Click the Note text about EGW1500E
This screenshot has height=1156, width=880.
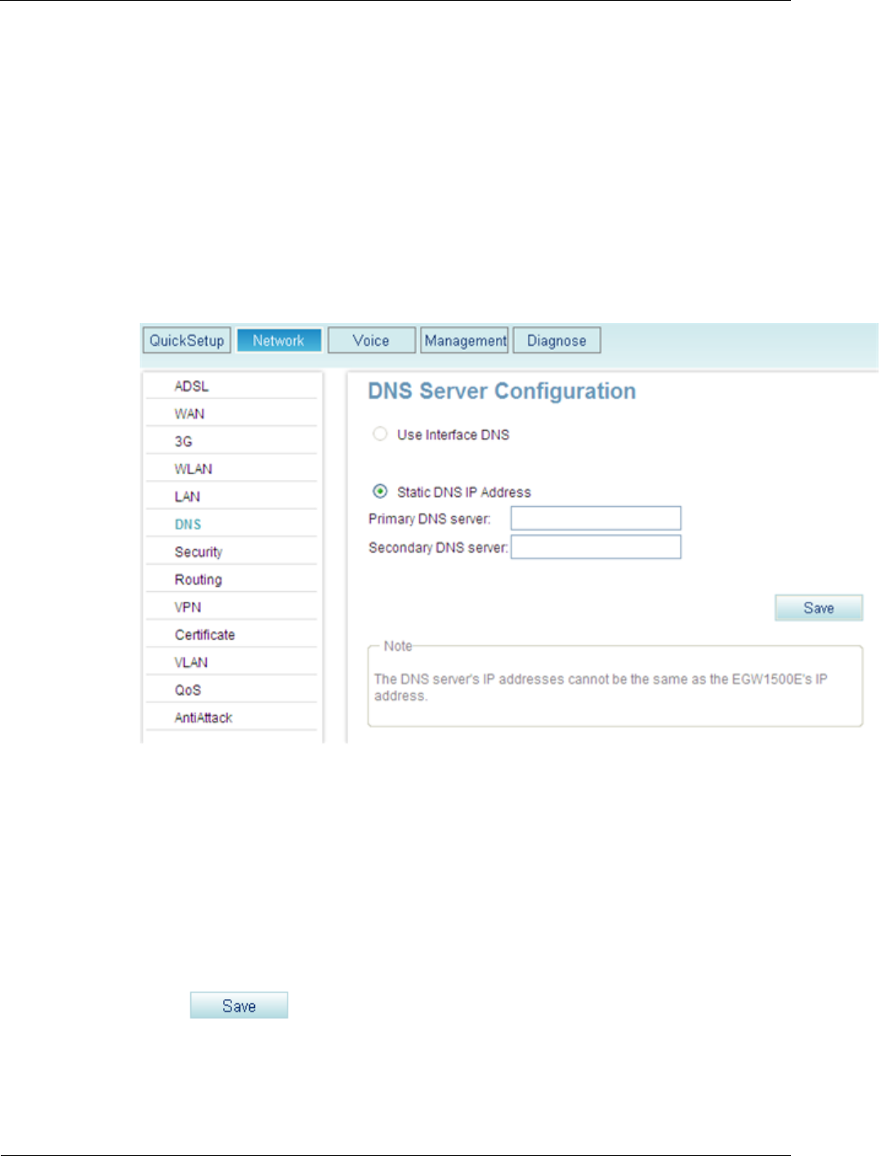tap(601, 688)
